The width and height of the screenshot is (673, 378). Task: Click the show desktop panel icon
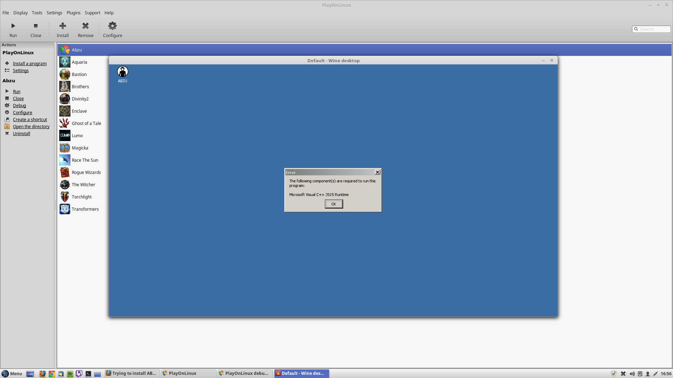point(30,373)
